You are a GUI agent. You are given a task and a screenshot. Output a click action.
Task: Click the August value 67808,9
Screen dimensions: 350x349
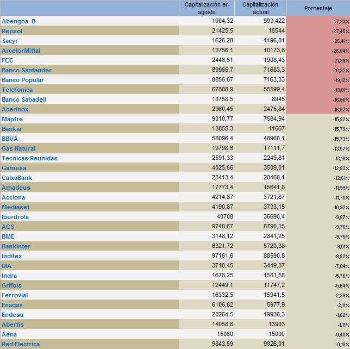(x=222, y=89)
